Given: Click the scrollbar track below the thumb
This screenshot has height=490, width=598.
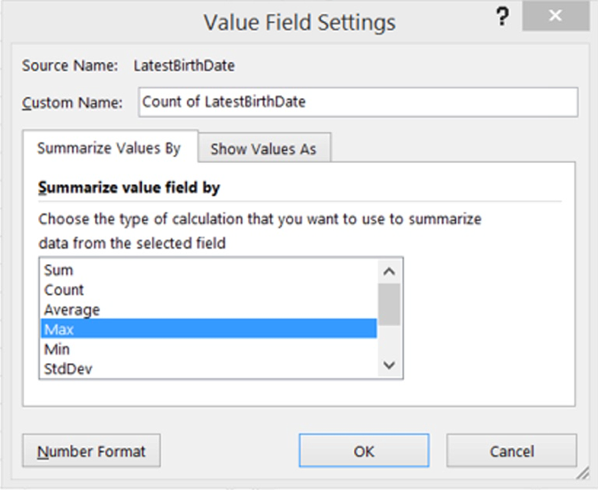Looking at the screenshot, I should [x=389, y=341].
